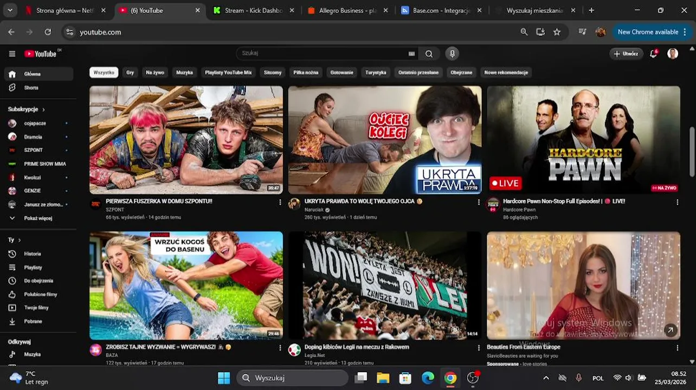Click the Windows Start button

(223, 378)
